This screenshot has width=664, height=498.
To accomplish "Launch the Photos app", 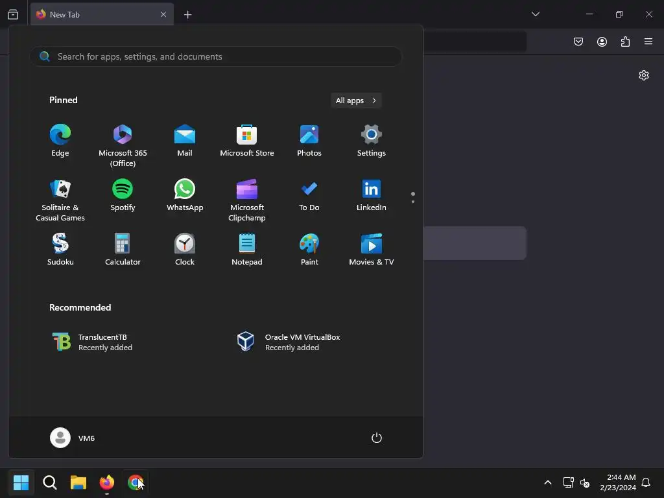I will click(309, 141).
